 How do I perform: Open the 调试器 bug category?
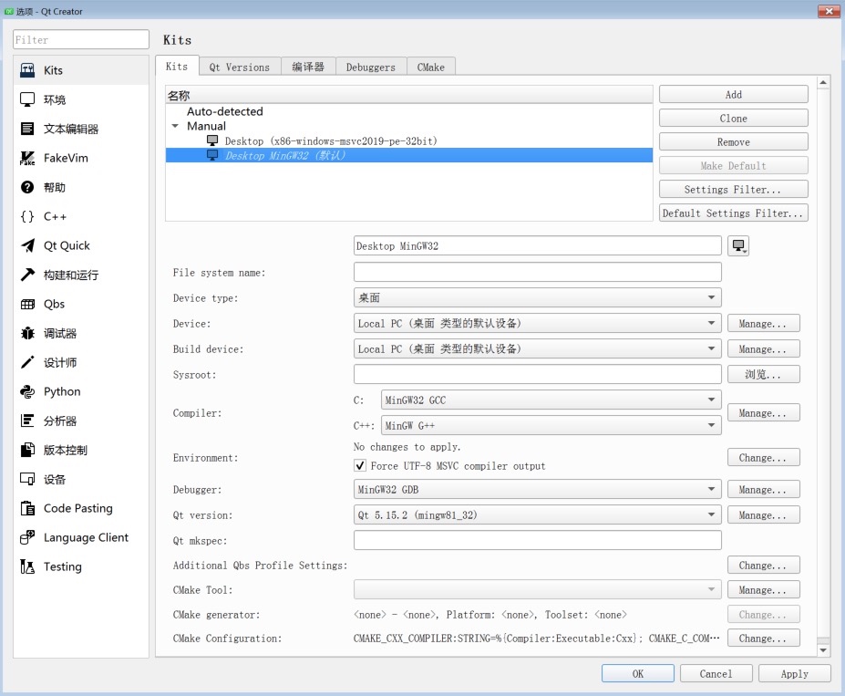point(81,333)
